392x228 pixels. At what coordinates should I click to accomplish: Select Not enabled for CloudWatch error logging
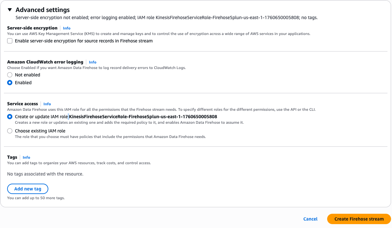(x=10, y=75)
